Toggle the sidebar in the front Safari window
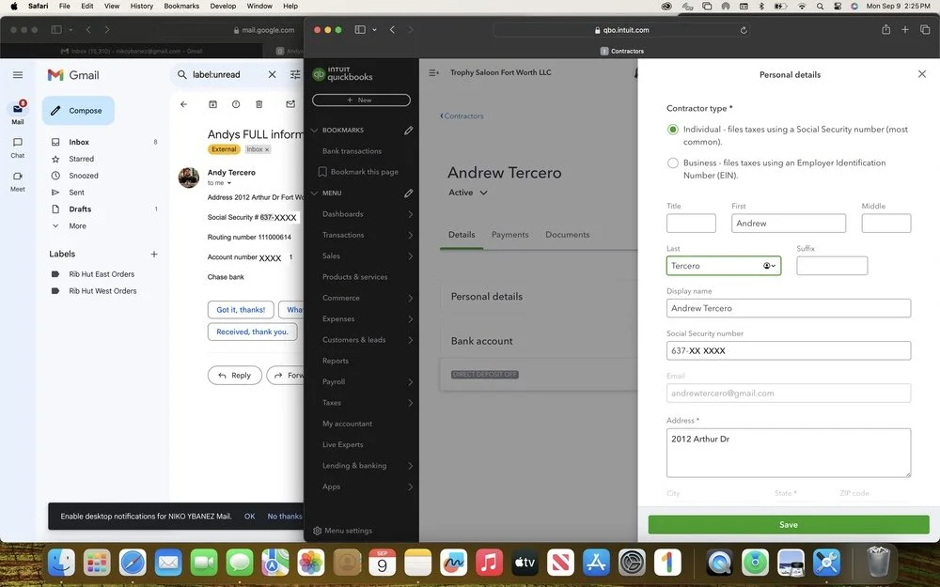 pos(360,29)
